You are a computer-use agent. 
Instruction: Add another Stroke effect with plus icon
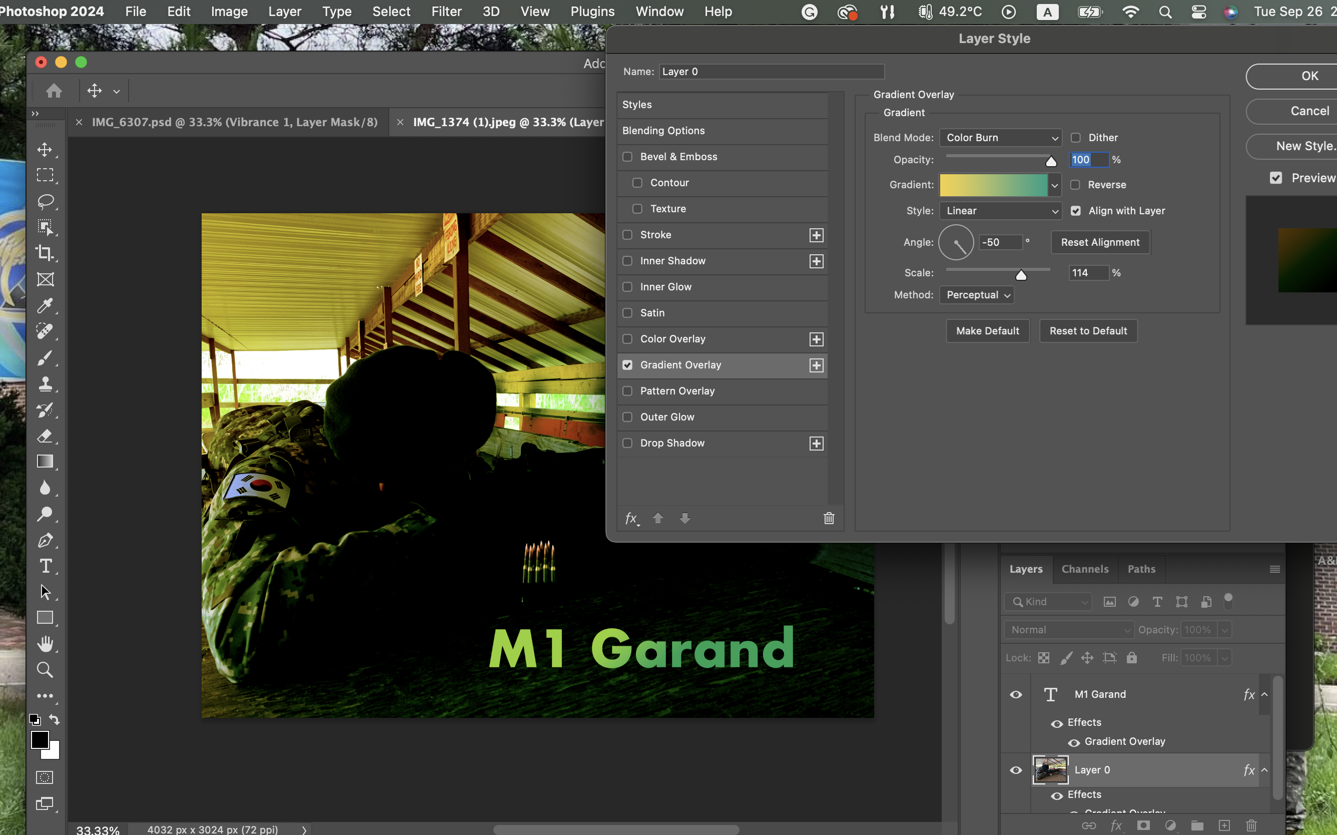[x=816, y=235]
